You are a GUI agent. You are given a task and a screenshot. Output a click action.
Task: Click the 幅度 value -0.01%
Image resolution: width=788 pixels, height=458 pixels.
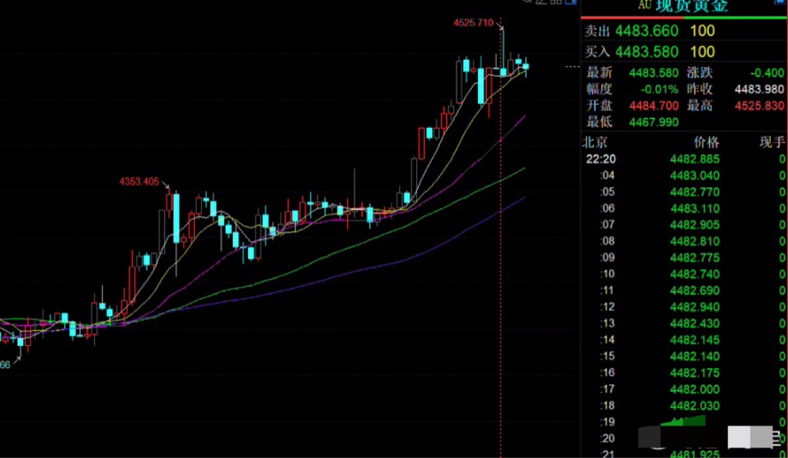click(660, 90)
